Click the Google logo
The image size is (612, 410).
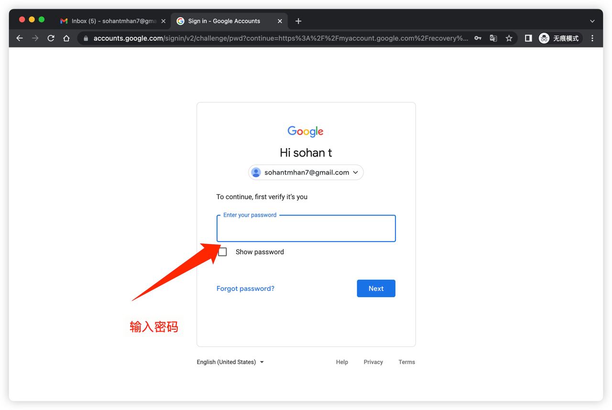306,131
